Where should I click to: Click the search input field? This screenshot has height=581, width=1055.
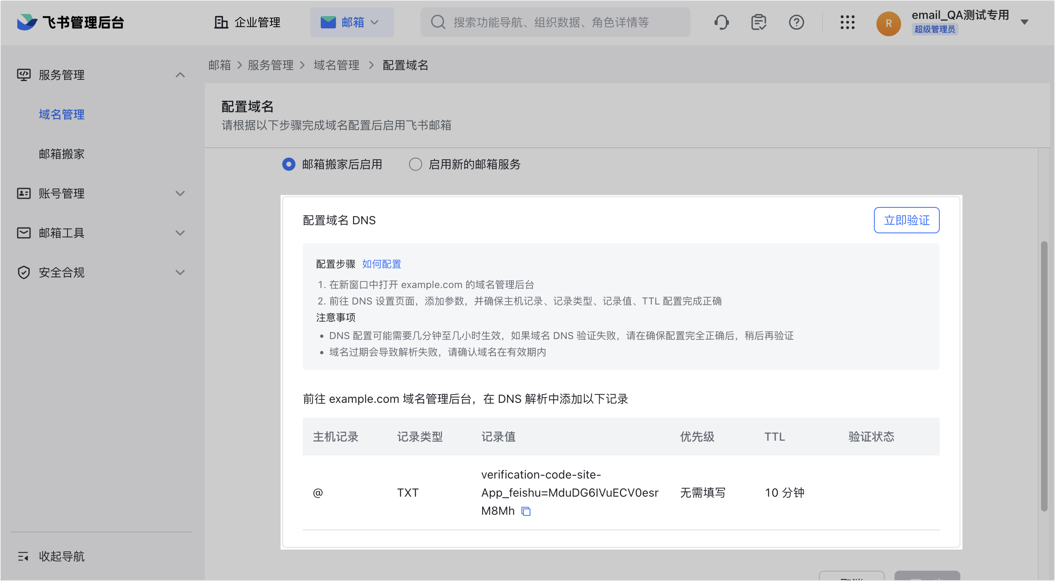(555, 22)
